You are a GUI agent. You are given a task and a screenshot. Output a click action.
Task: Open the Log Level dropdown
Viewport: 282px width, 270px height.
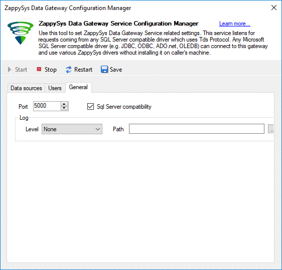pyautogui.click(x=72, y=129)
